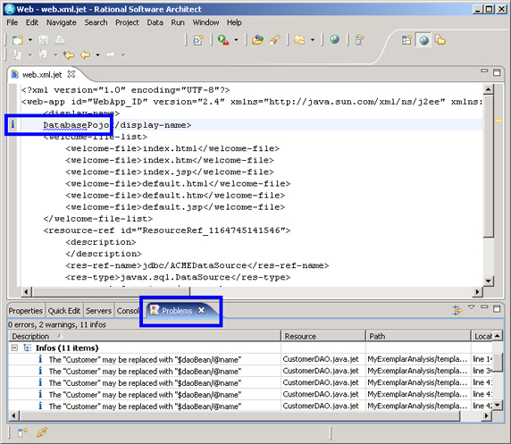Click the yellow Back navigation arrow
This screenshot has height=444, width=511.
(86, 54)
